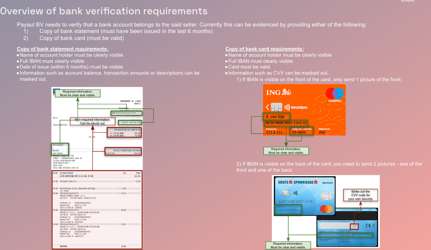Click the contactless symbol beside Betaalpas

point(287,107)
